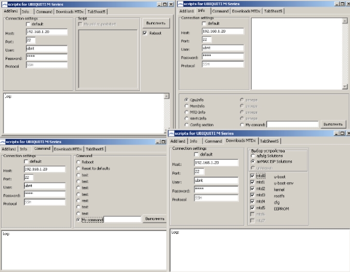Click Port field in window with Reset to defaults
The image size is (350, 272).
(29, 178)
